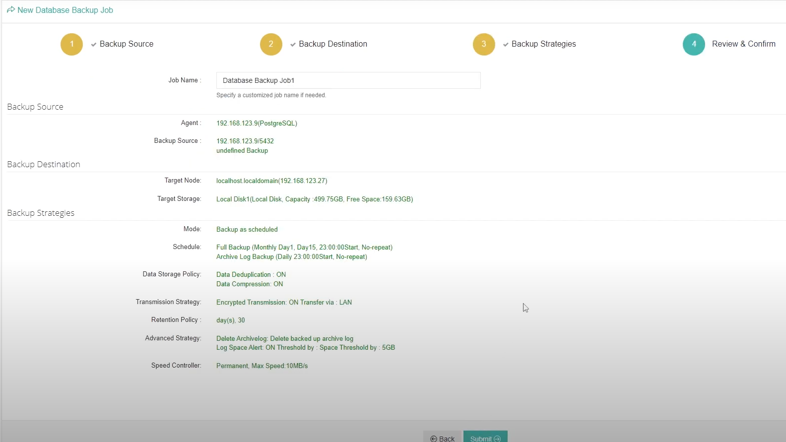
Task: Click target node localhost.localdomain(192.168.123.27)
Action: point(272,181)
